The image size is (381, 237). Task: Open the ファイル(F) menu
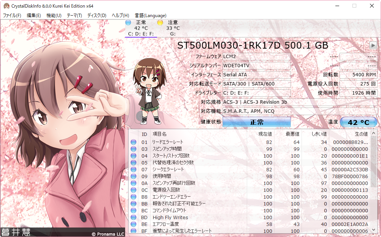12,16
